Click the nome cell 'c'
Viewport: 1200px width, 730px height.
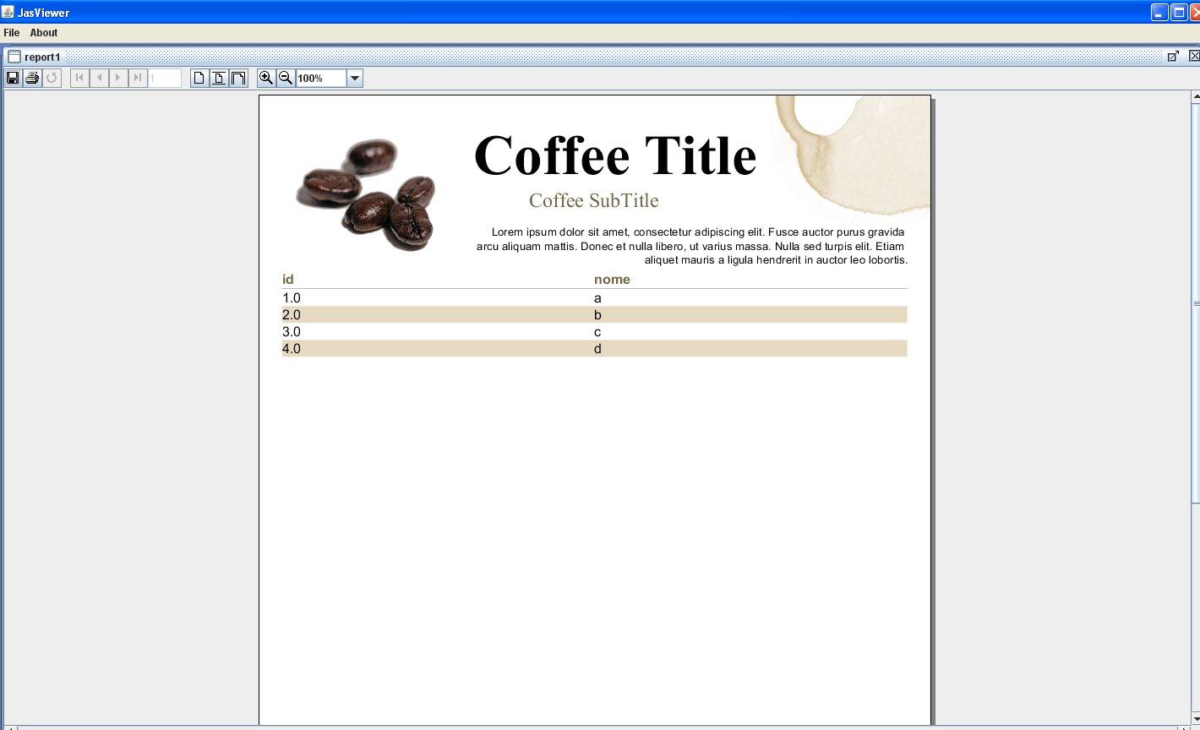pos(597,332)
